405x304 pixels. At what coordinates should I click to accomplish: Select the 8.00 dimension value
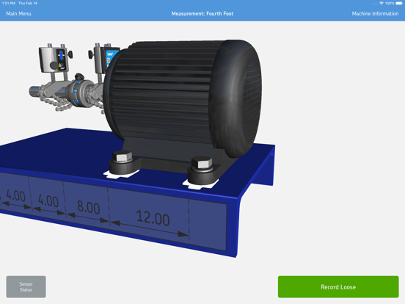(89, 207)
